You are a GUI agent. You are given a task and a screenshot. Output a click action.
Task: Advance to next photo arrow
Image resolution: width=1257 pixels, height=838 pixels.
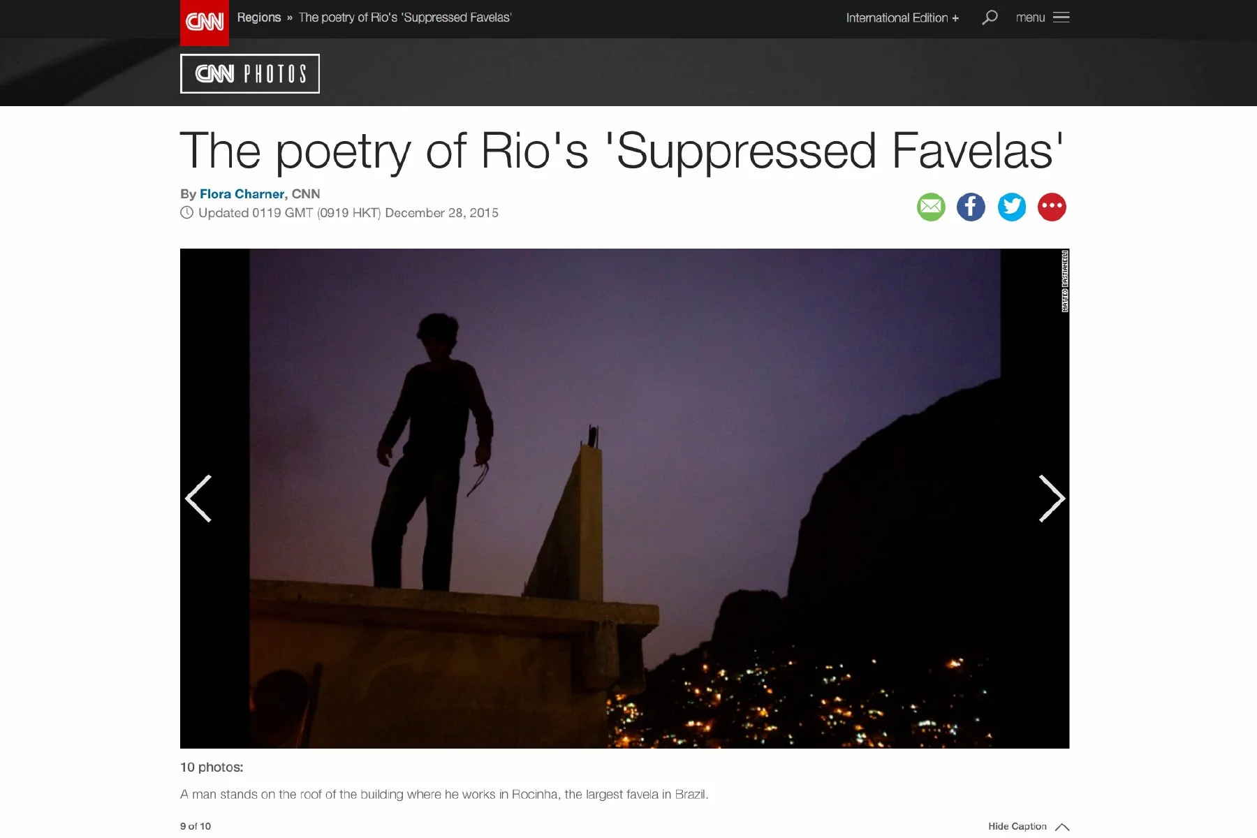(1051, 499)
